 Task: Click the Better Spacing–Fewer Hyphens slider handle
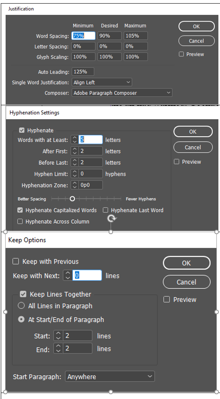click(73, 199)
